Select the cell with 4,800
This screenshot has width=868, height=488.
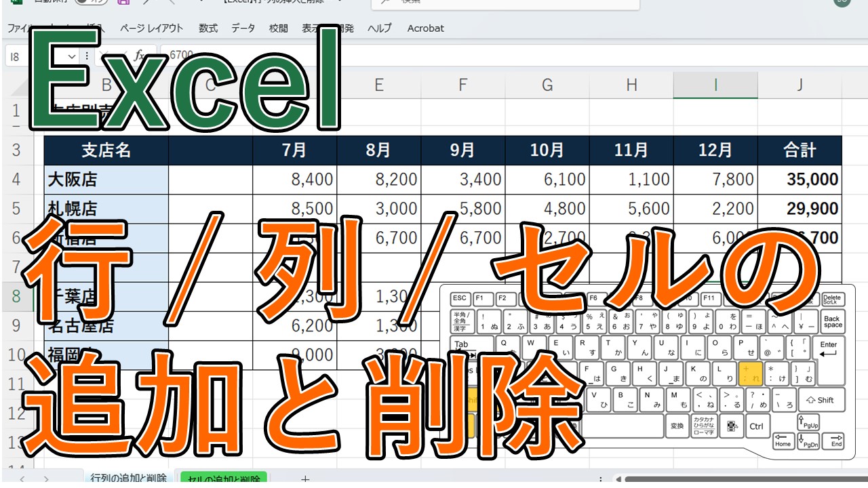pyautogui.click(x=547, y=208)
